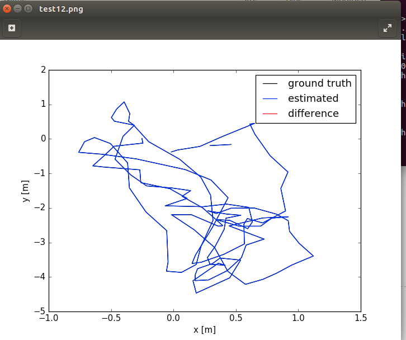
Task: Click the 'y [m]' axis label
Action: (x=26, y=191)
